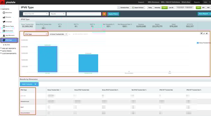Switch chart to pie chart view icon
211x116 pixels.
point(207,33)
